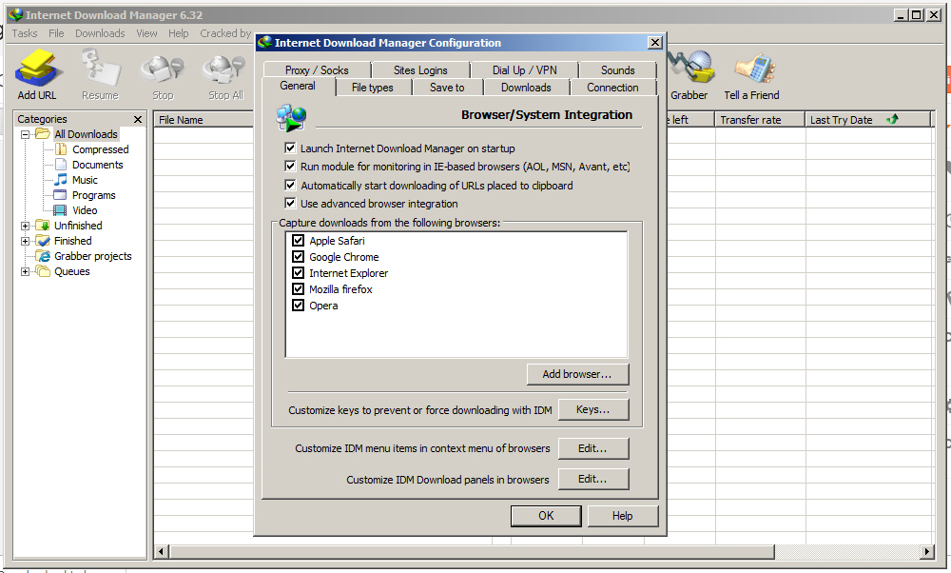The height and width of the screenshot is (573, 951).
Task: Click the horizontal scrollbar right arrow
Action: point(926,552)
